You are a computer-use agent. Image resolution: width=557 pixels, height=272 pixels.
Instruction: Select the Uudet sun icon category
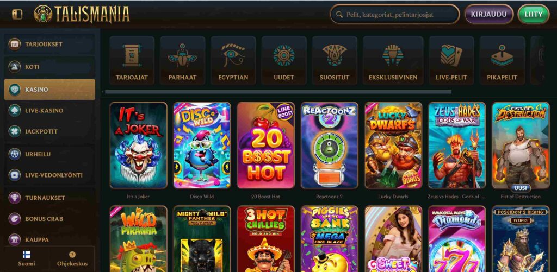point(284,61)
